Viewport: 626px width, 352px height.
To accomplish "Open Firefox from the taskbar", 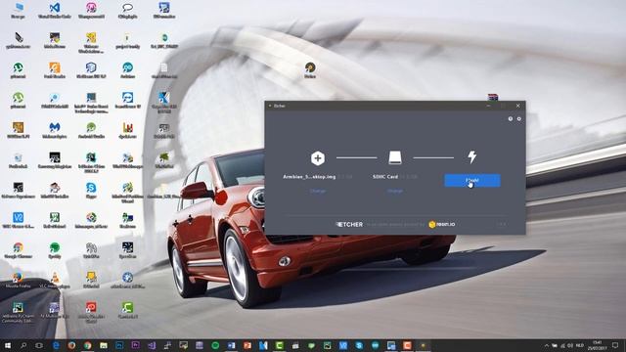I will [71, 345].
